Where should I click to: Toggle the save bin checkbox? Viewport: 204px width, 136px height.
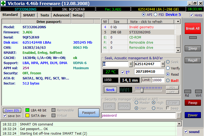coord(5,116)
